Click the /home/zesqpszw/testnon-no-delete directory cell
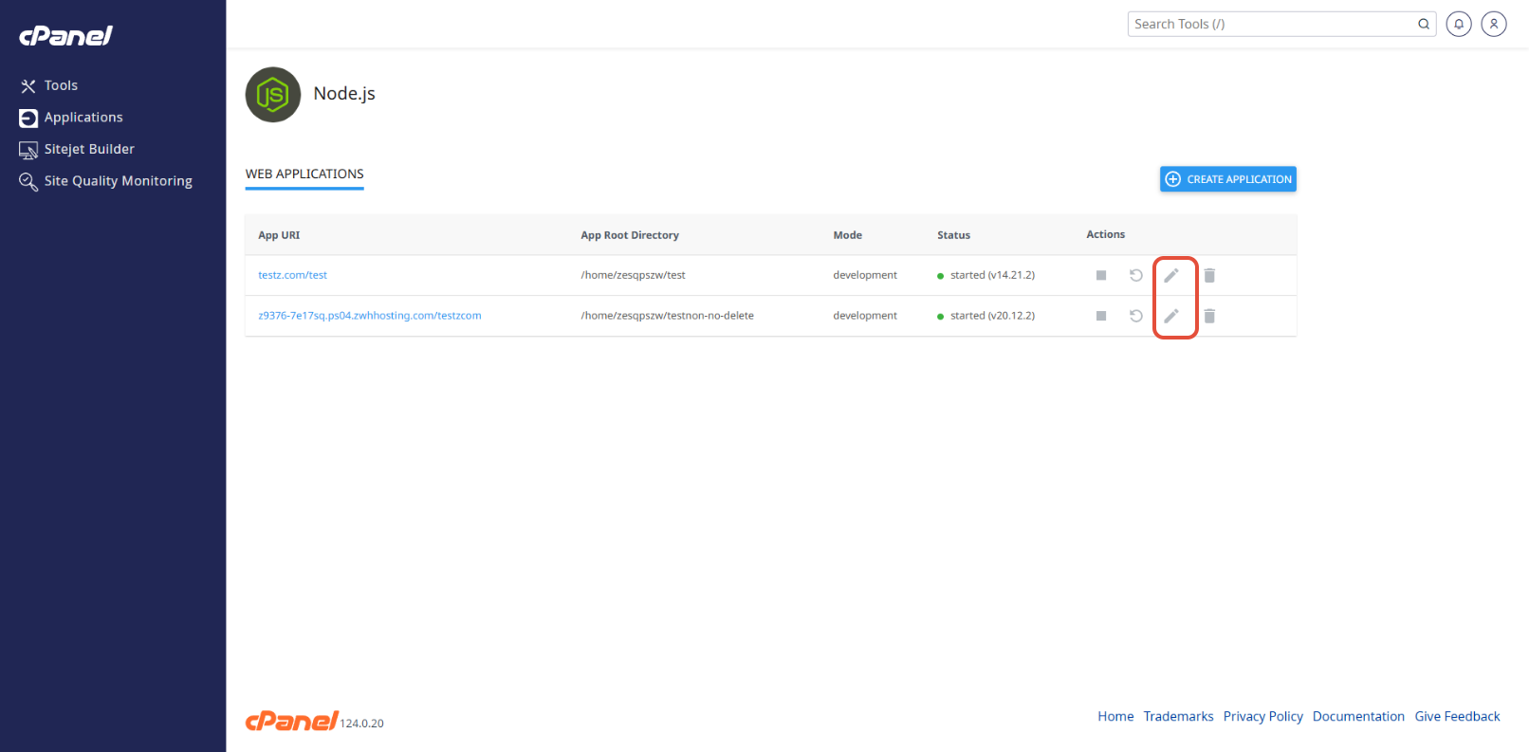 tap(667, 316)
